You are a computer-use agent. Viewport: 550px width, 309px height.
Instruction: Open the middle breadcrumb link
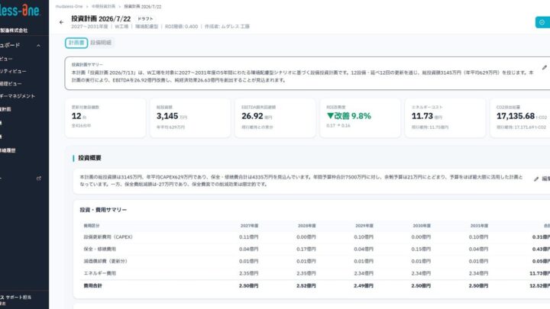point(103,6)
